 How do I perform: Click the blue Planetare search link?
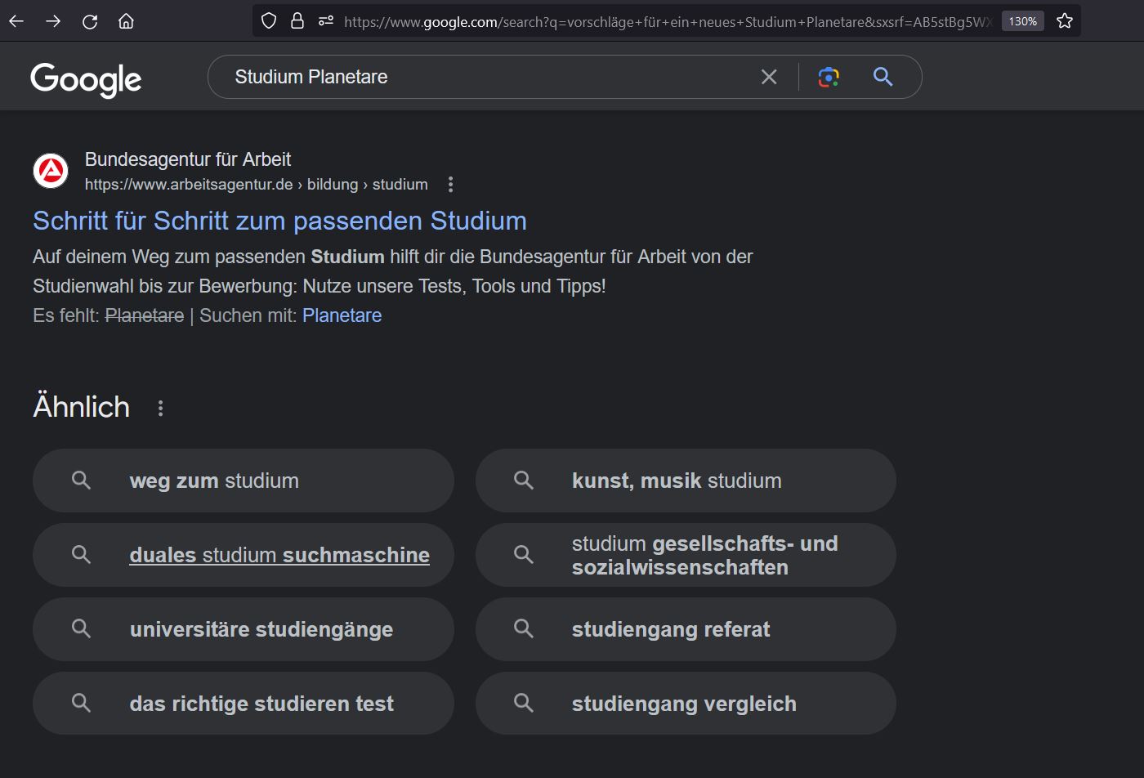342,315
